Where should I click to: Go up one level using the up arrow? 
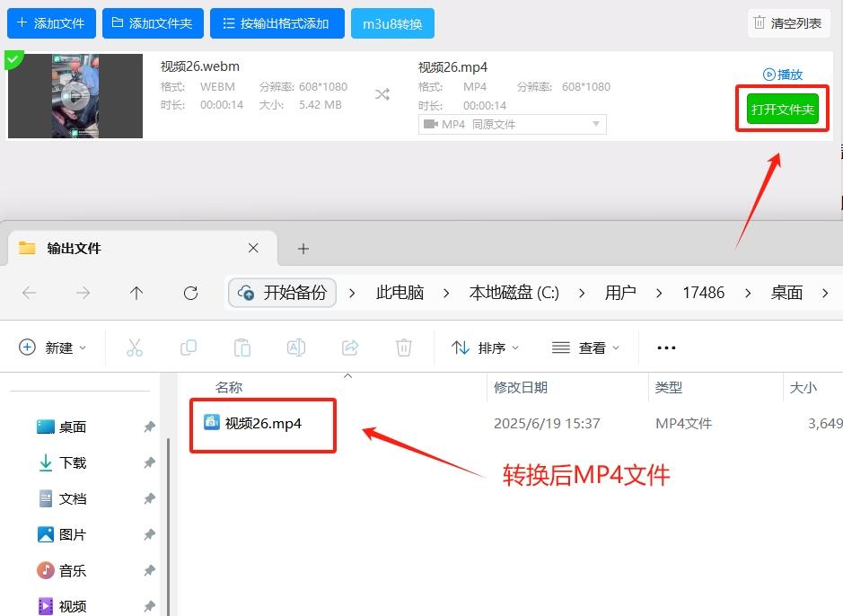click(136, 292)
